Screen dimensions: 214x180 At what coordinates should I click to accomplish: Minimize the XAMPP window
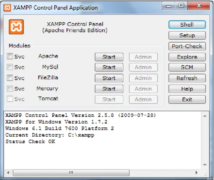click(x=168, y=6)
